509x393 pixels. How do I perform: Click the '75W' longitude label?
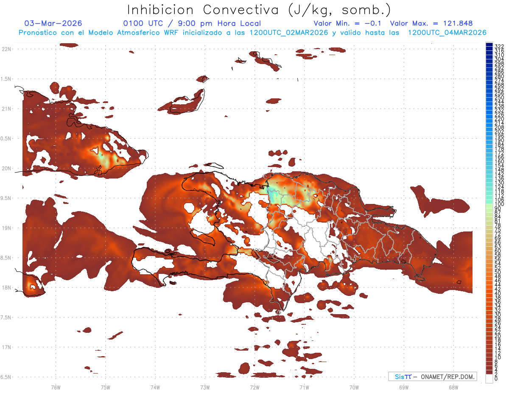[x=105, y=387]
